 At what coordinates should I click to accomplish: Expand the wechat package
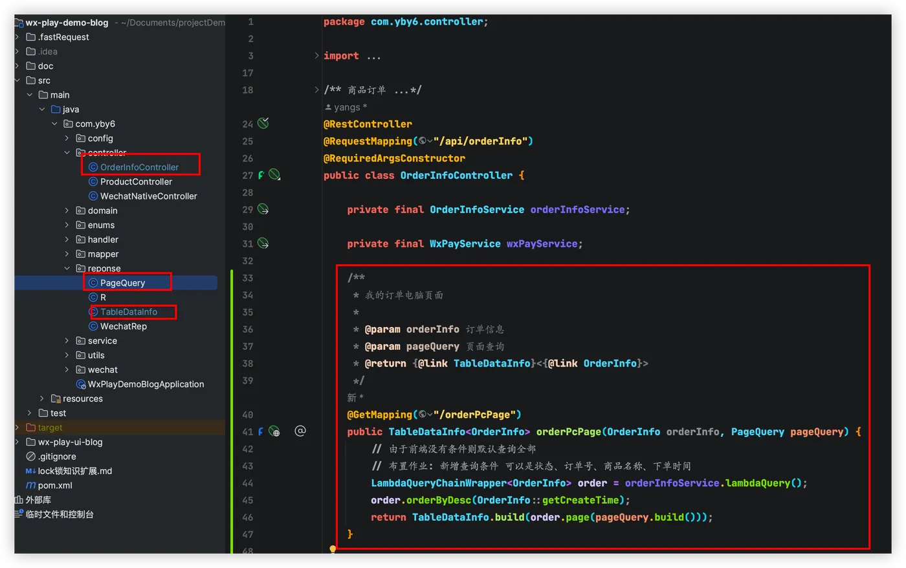pyautogui.click(x=67, y=370)
